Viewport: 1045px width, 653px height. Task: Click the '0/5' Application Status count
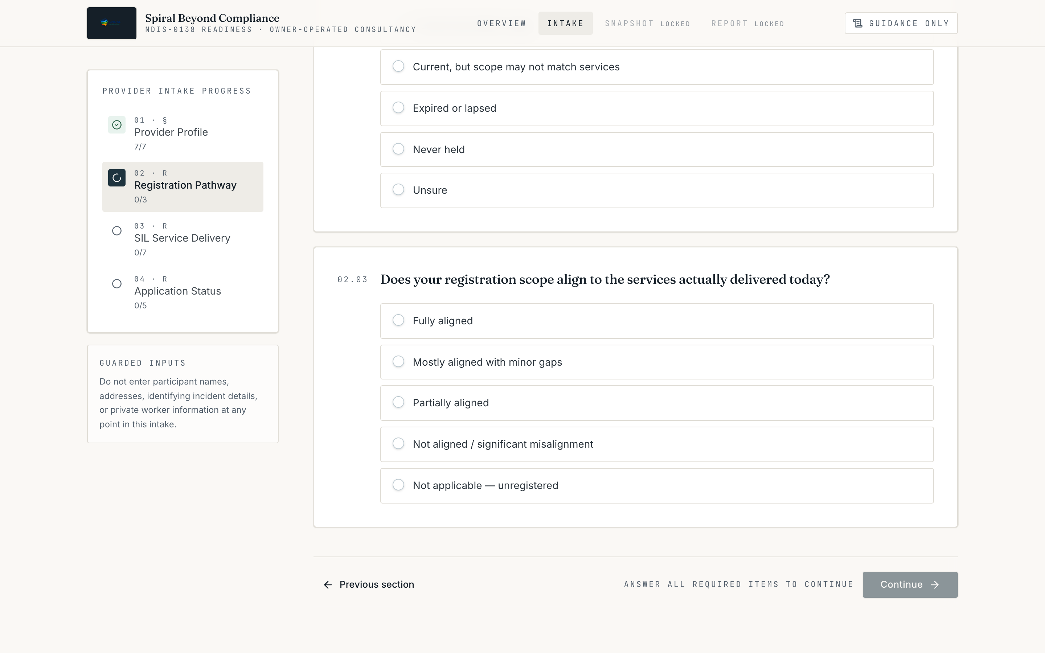(x=140, y=306)
